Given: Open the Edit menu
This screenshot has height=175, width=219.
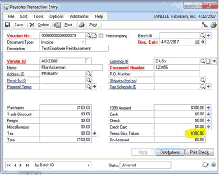Looking at the screenshot, I should 24,16.
